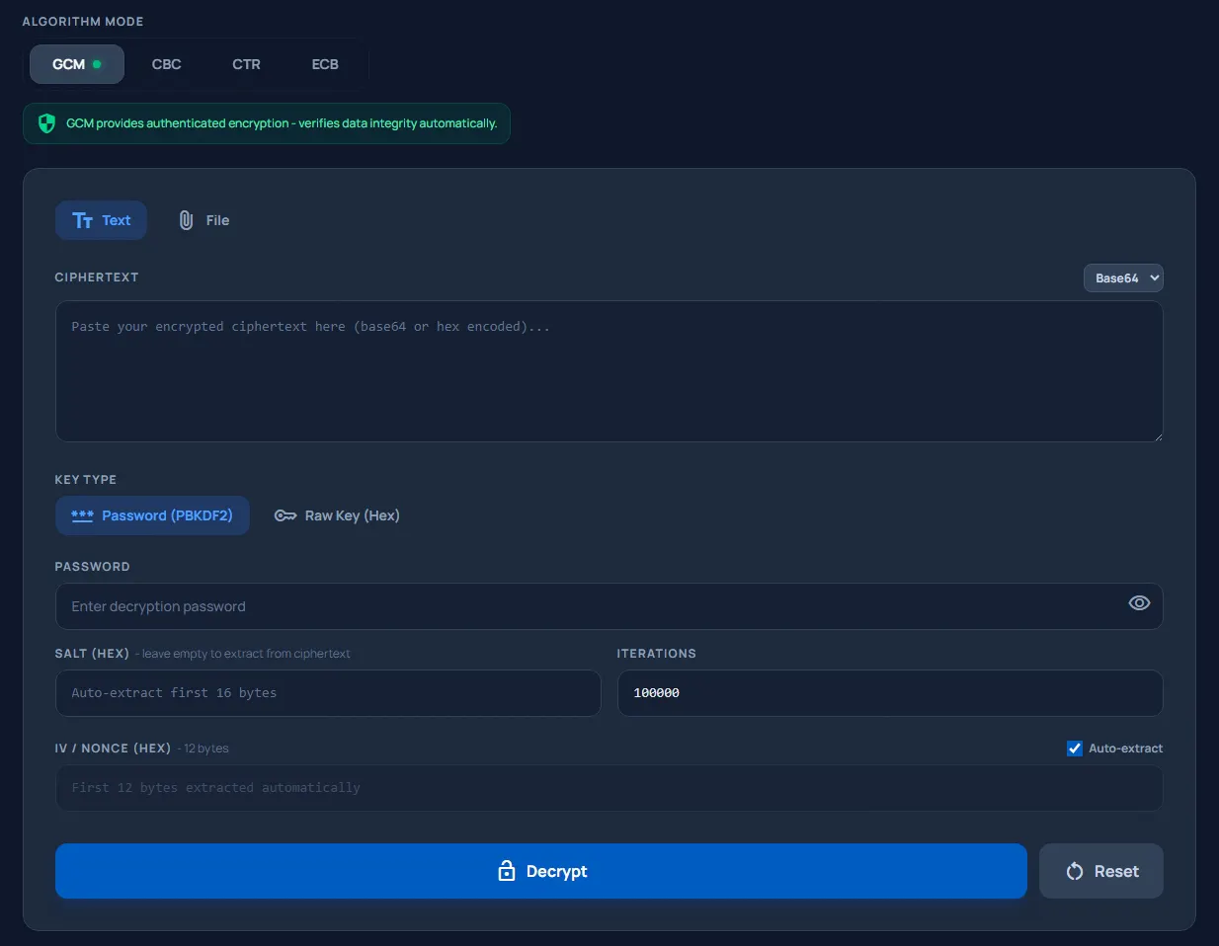
Task: Click the Reset button
Action: point(1101,871)
